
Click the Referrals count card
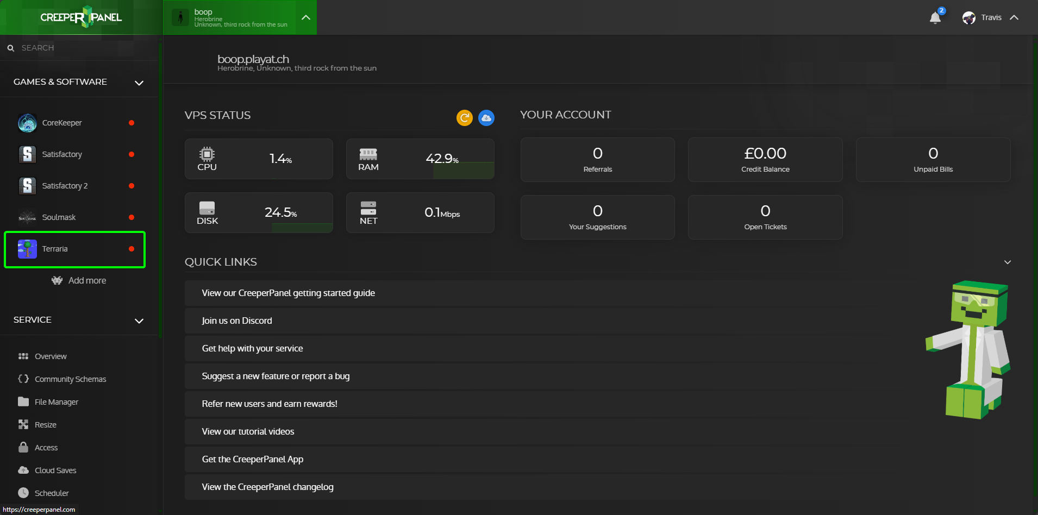598,160
